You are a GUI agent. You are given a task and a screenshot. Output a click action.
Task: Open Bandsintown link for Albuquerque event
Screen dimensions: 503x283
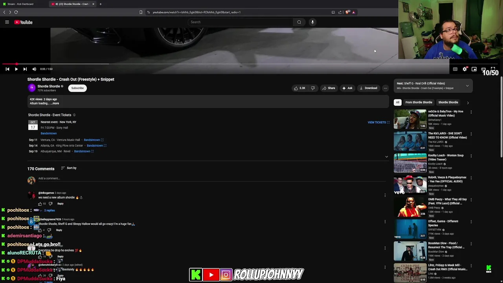point(84,151)
